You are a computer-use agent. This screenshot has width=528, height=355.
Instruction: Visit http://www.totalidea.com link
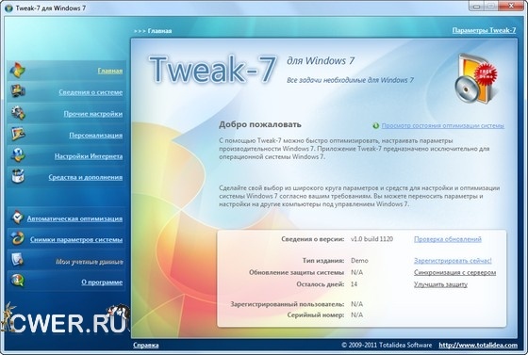[478, 346]
